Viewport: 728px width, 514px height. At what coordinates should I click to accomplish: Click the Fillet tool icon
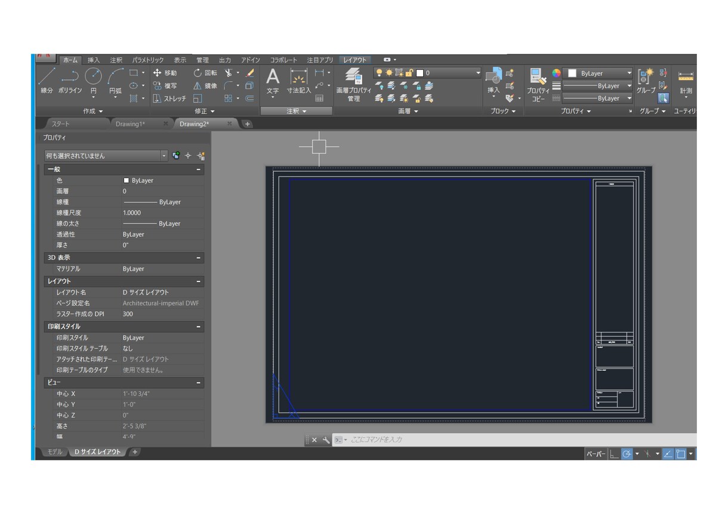pos(229,86)
